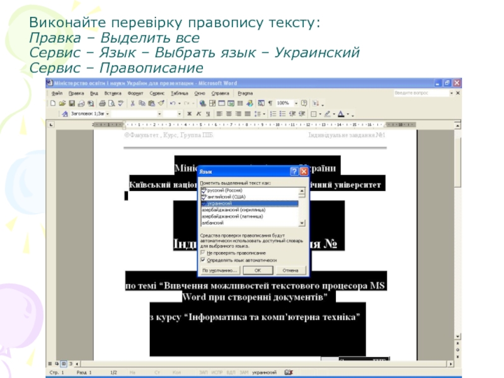The height and width of the screenshot is (378, 504).
Task: Uncheck 'Определять язык автоматически' checkbox
Action: [203, 260]
